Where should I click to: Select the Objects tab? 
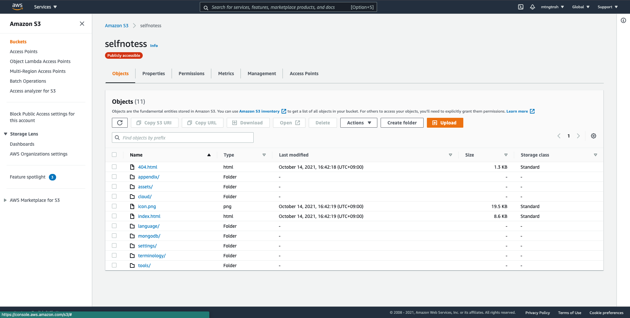[x=120, y=74]
